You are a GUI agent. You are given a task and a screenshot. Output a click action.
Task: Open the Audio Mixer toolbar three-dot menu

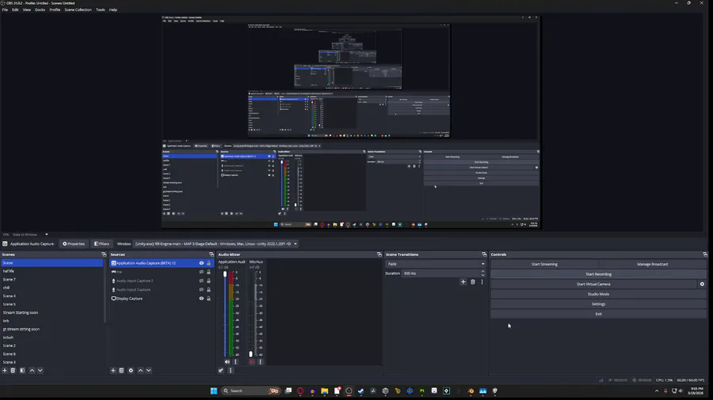point(231,371)
